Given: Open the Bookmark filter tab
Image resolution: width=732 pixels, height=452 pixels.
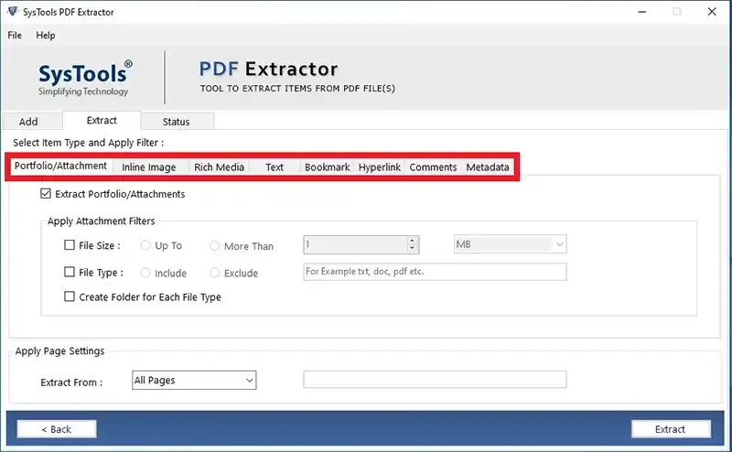Looking at the screenshot, I should [x=327, y=167].
